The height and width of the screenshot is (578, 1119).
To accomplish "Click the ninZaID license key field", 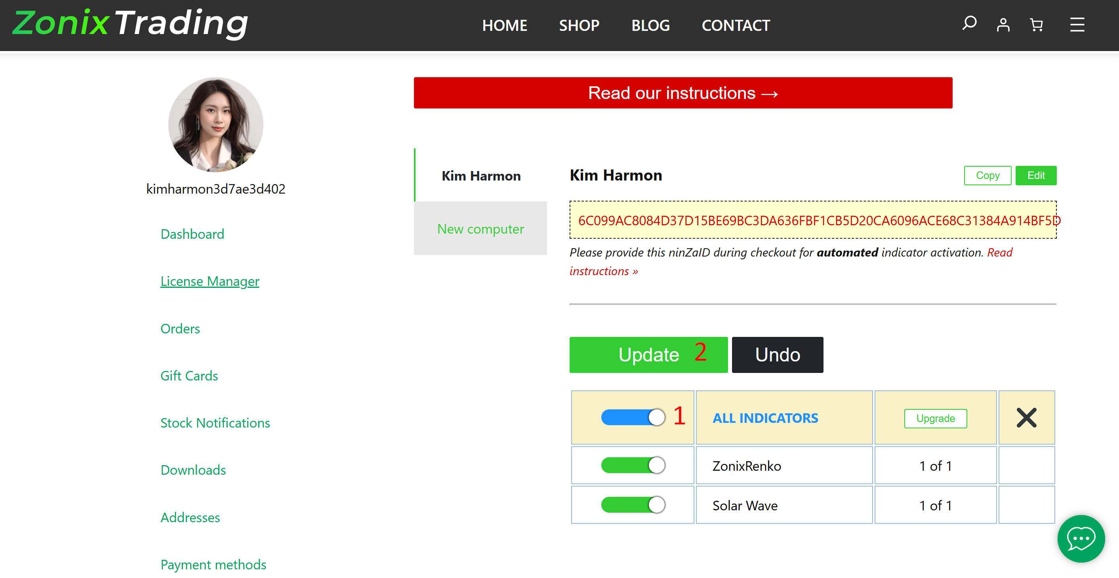I will tap(813, 220).
